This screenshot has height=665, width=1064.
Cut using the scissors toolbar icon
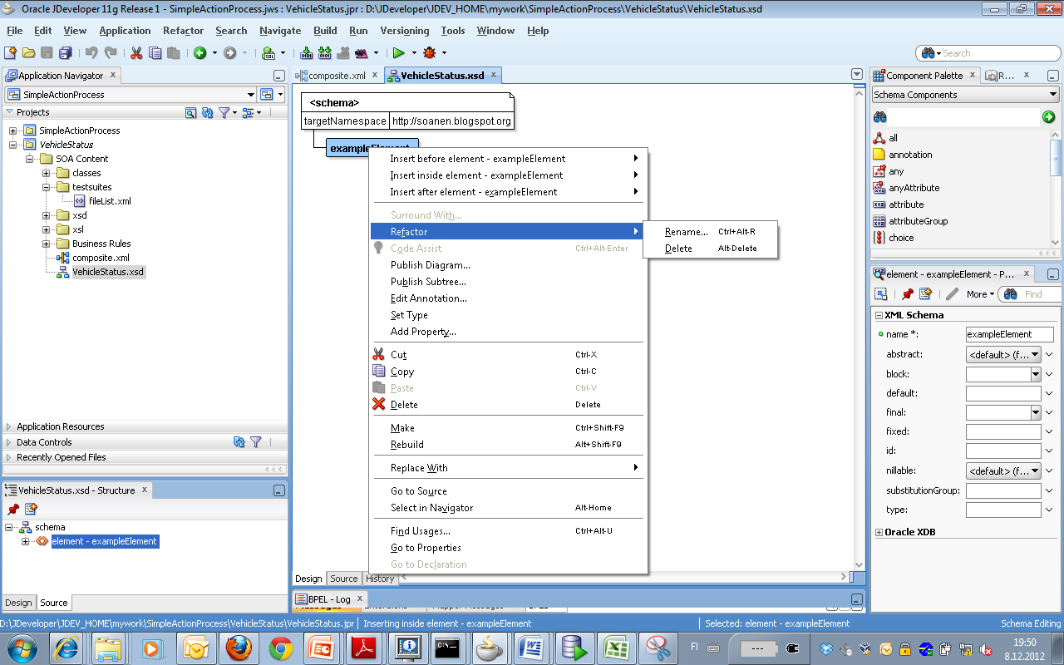[x=135, y=52]
